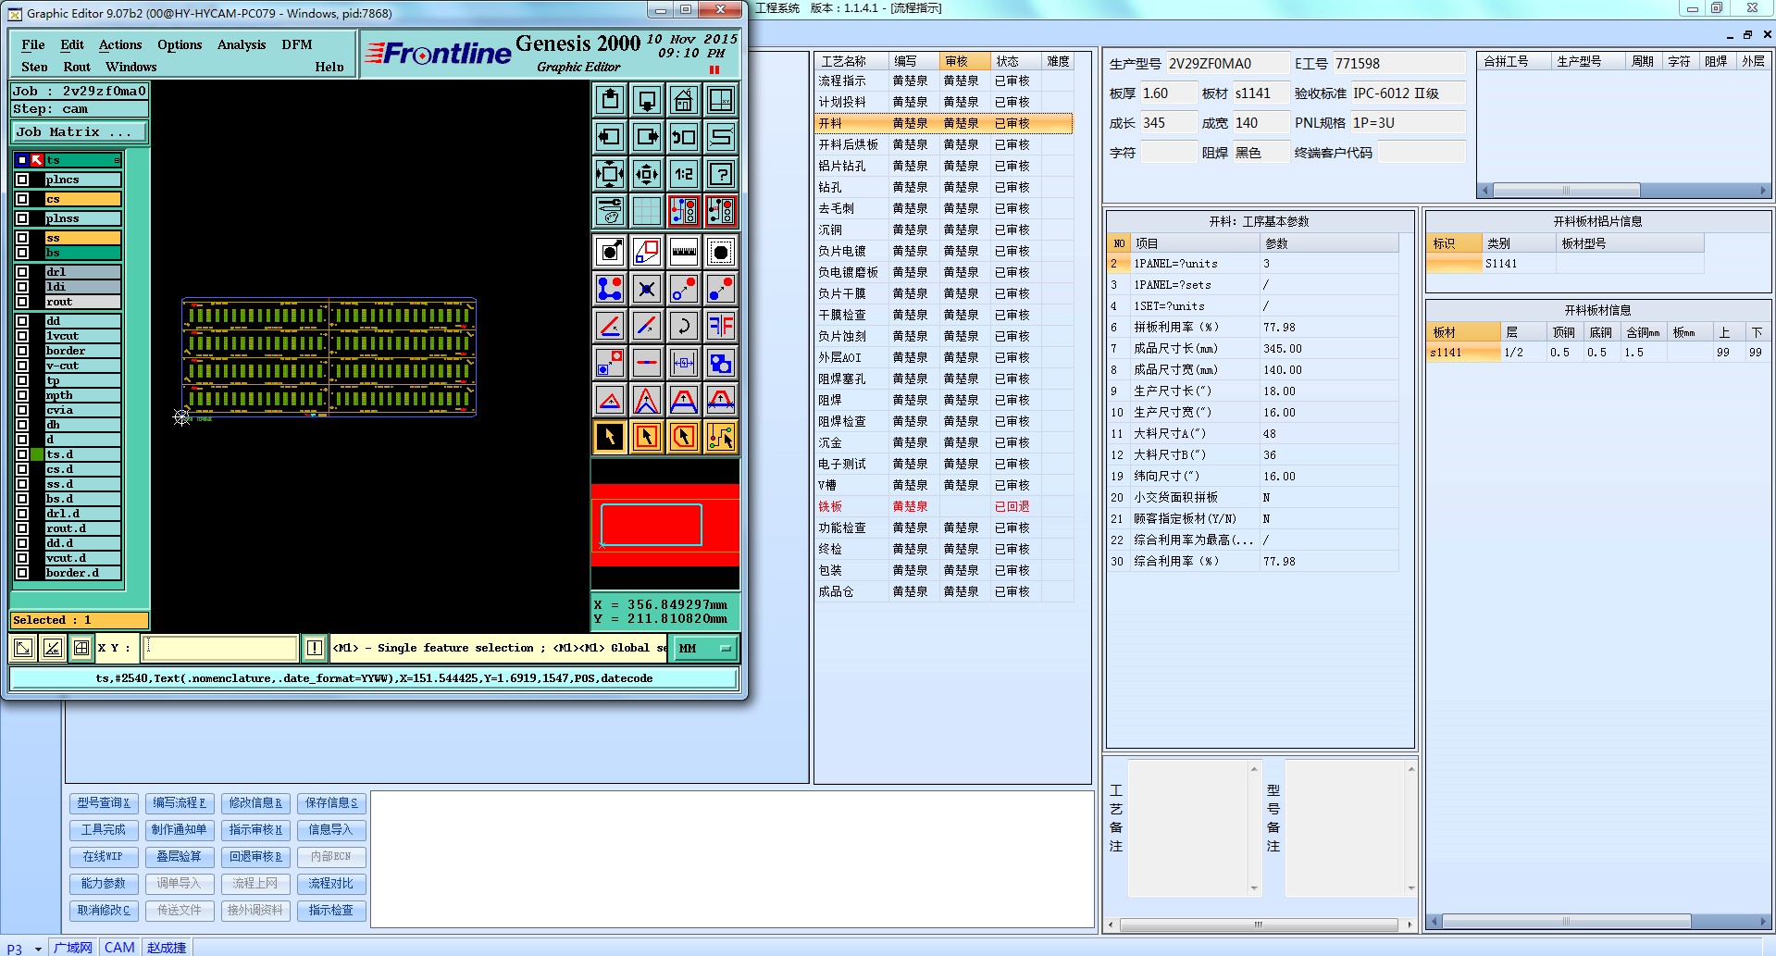Screen dimensions: 1776x956
Task: Click the connected blue dots tool icon
Action: (x=610, y=289)
